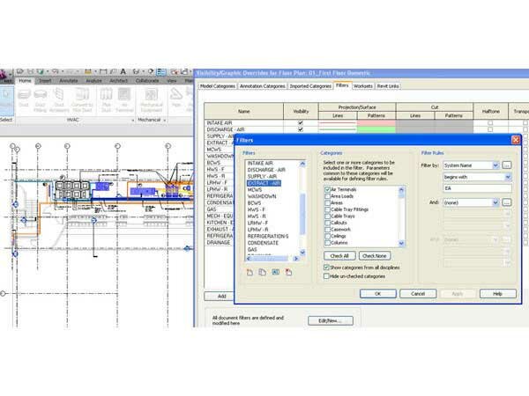Check the Cable Tray Fittings category

327,209
